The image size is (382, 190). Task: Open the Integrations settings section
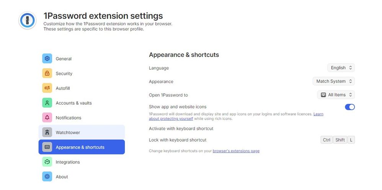pyautogui.click(x=68, y=162)
